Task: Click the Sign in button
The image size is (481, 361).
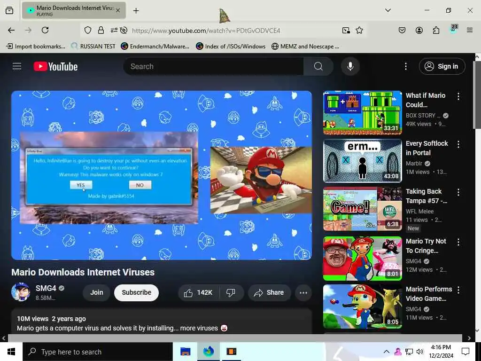Action: 442,66
